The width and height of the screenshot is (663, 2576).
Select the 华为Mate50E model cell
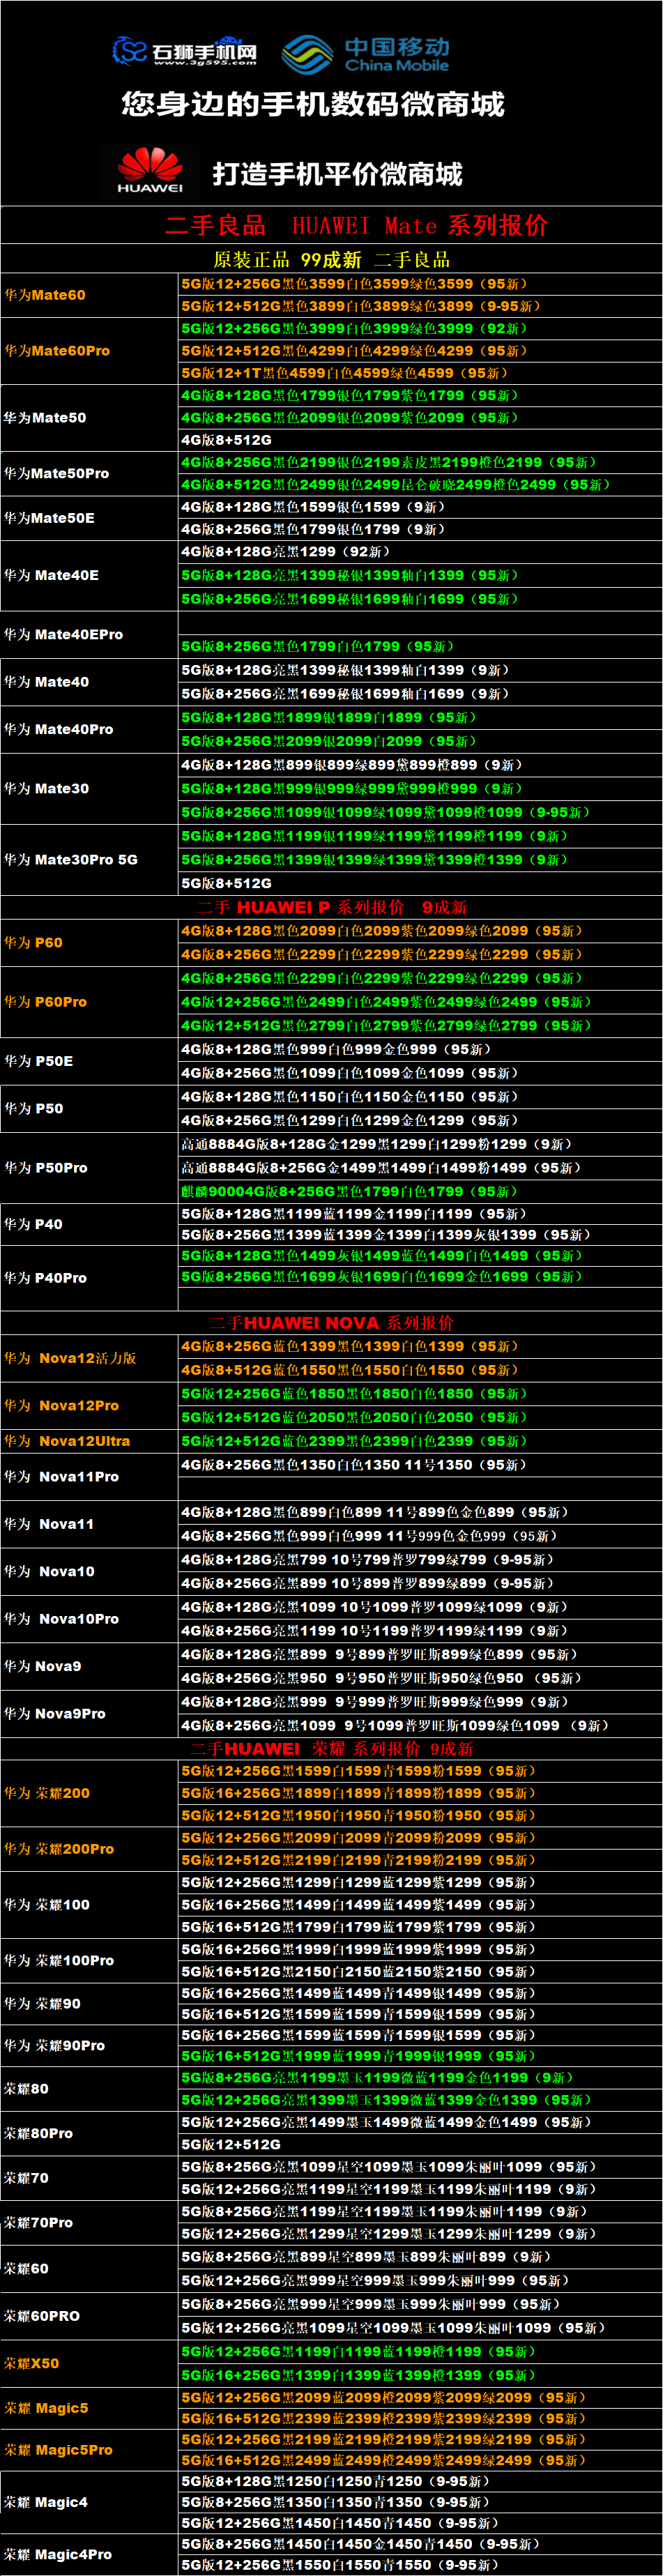coord(89,518)
